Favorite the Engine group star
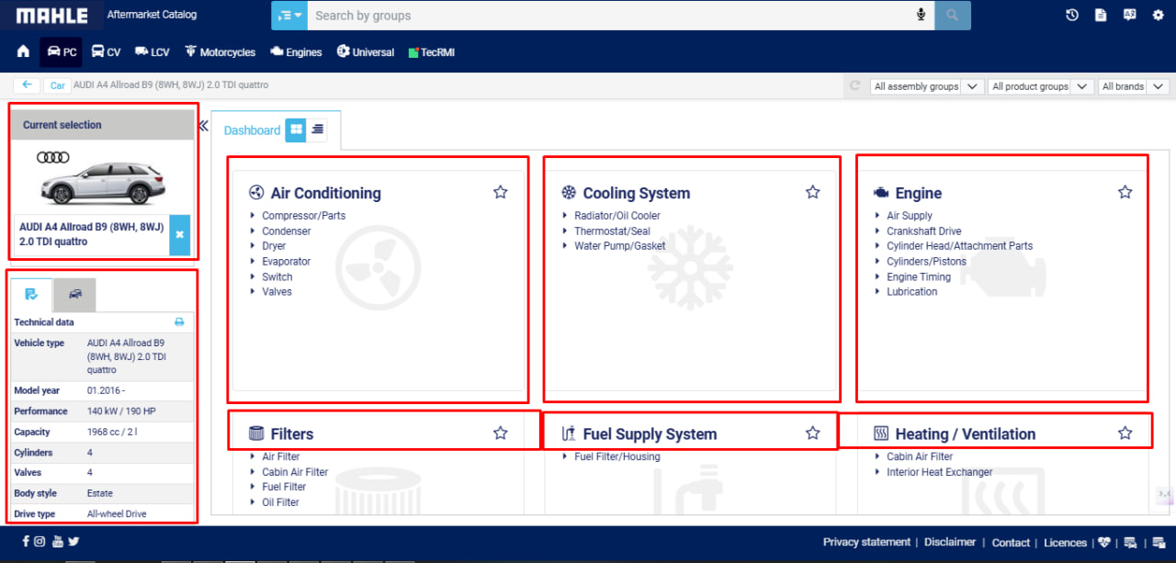This screenshot has width=1176, height=563. 1125,192
